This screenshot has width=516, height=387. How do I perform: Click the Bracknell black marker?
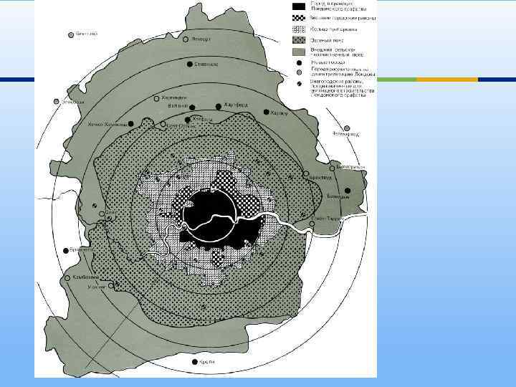tap(65, 251)
